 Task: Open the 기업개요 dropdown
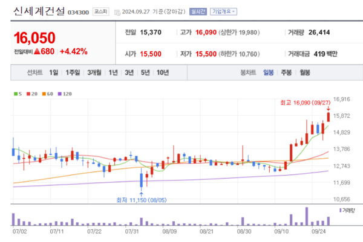(223, 11)
